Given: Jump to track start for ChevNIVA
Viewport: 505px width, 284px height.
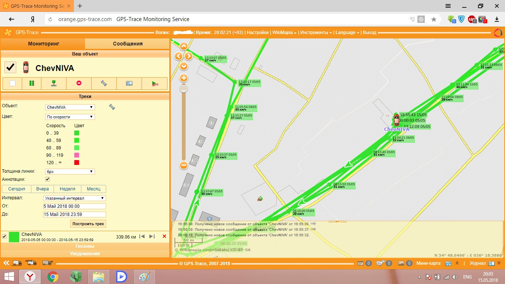Looking at the screenshot, I should point(142,236).
